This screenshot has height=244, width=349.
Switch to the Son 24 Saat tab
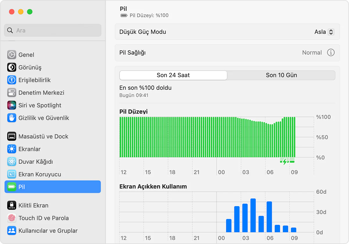[x=173, y=75]
